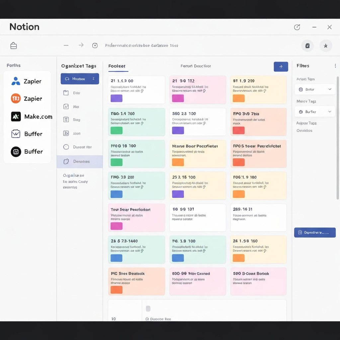The height and width of the screenshot is (340, 340).
Task: Click the Buffer app icon
Action: tap(16, 134)
